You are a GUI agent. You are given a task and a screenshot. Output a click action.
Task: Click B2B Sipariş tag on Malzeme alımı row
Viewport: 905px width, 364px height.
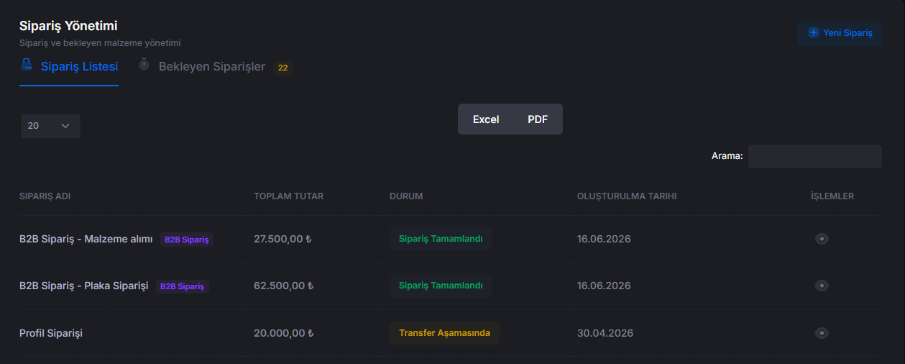[x=187, y=240]
